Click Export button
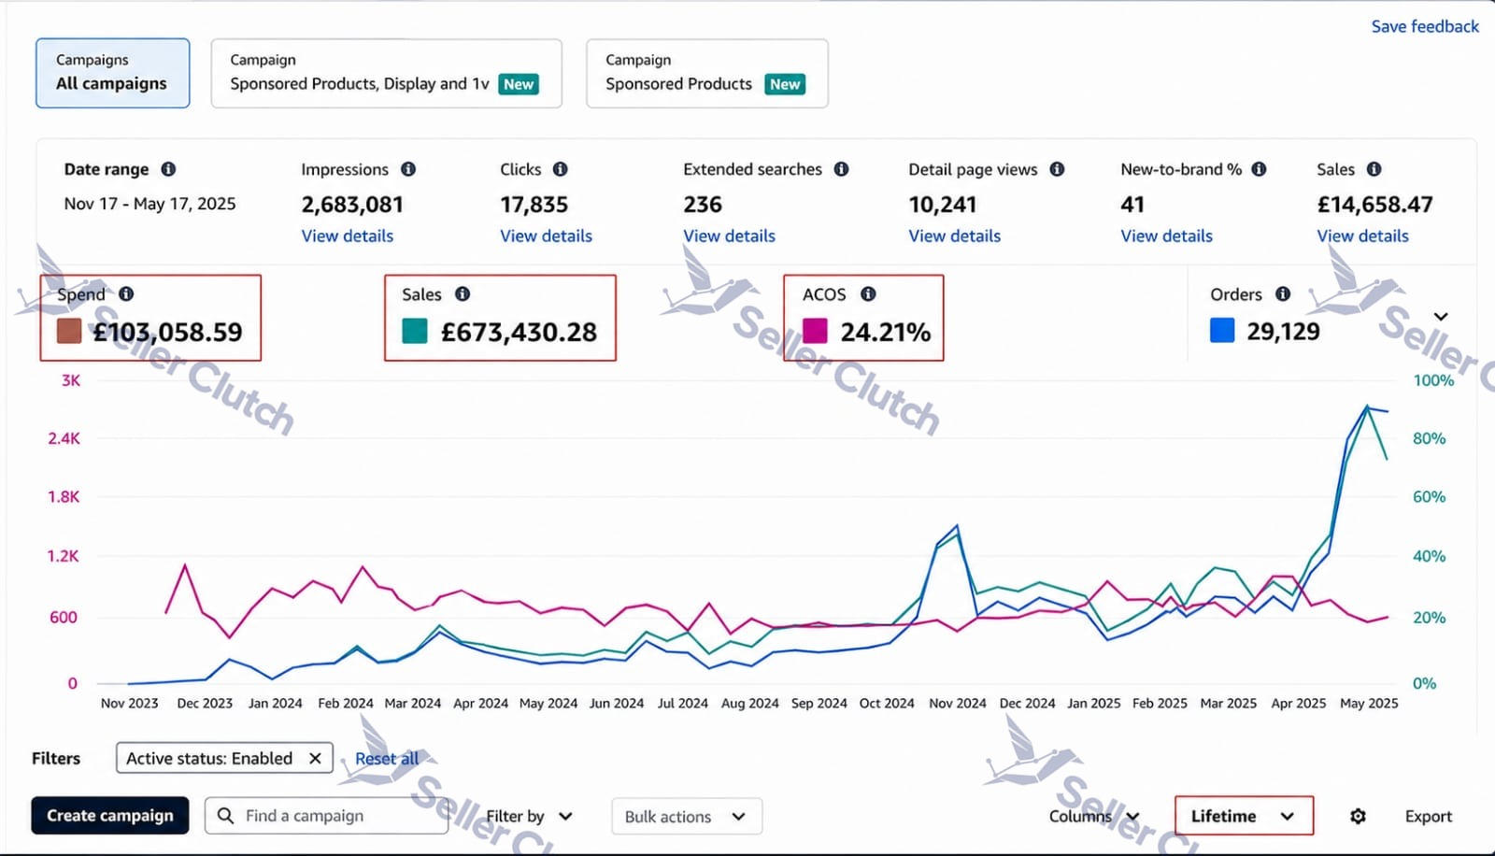The height and width of the screenshot is (856, 1495). pos(1429,816)
